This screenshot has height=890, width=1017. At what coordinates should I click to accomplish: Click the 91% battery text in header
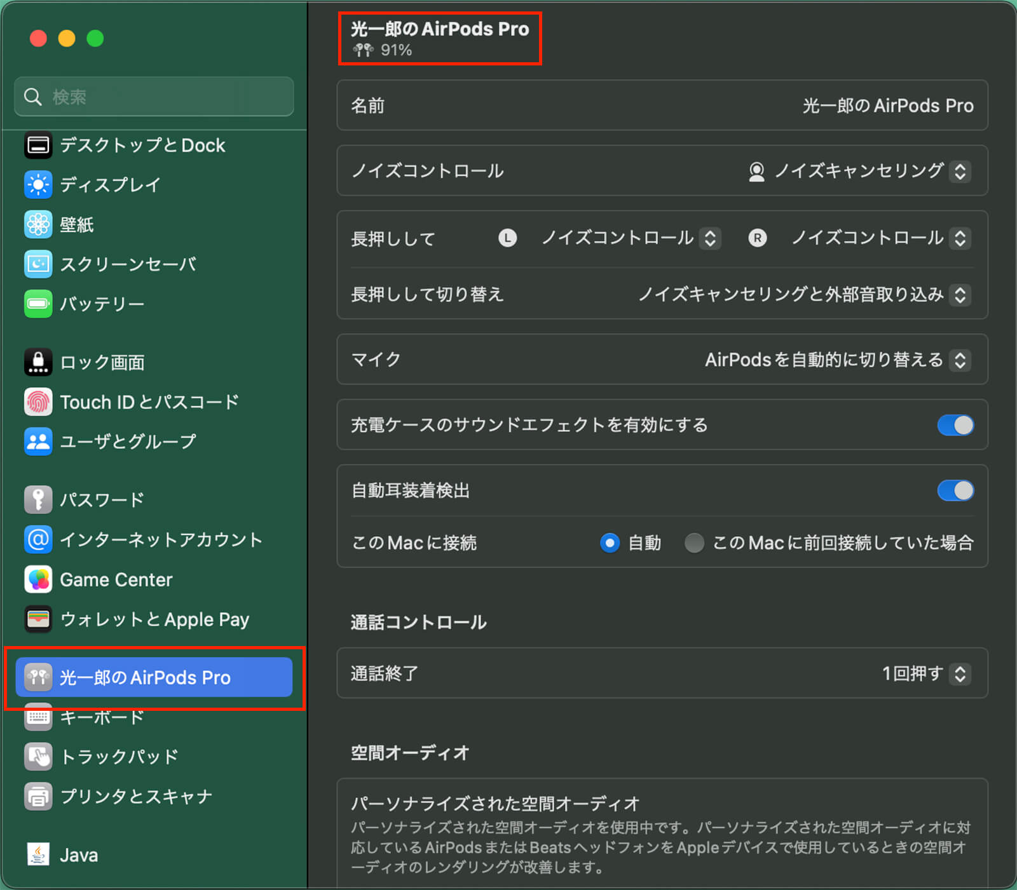point(396,50)
